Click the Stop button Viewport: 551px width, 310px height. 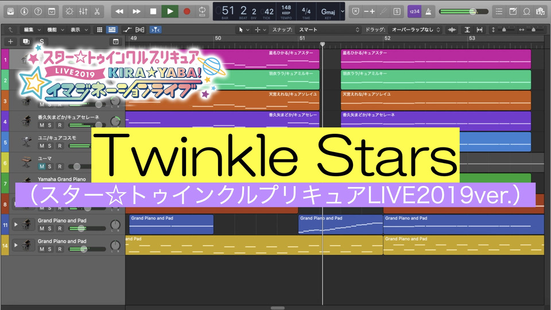pyautogui.click(x=153, y=11)
